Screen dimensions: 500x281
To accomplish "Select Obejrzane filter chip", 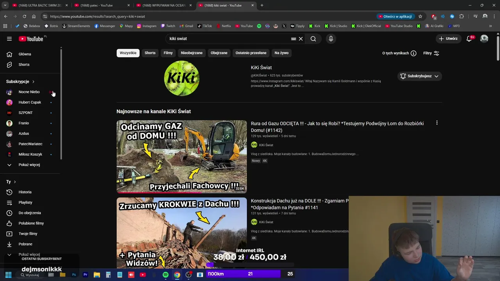I will tap(219, 53).
